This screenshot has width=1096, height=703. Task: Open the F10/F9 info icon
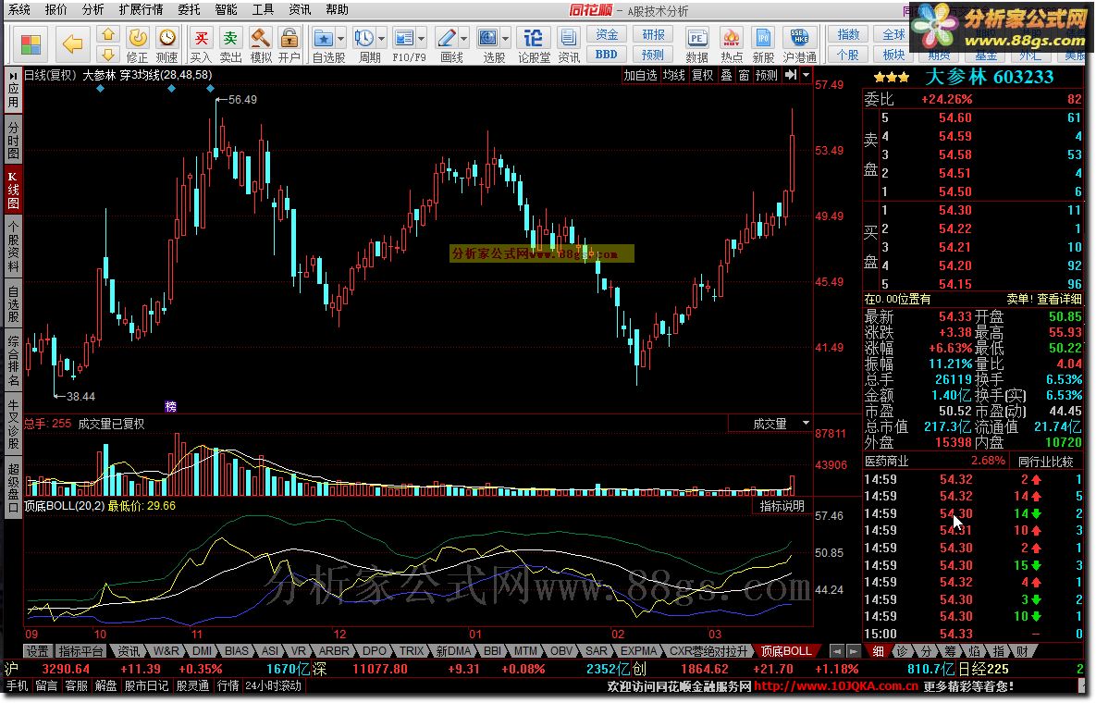pyautogui.click(x=404, y=38)
